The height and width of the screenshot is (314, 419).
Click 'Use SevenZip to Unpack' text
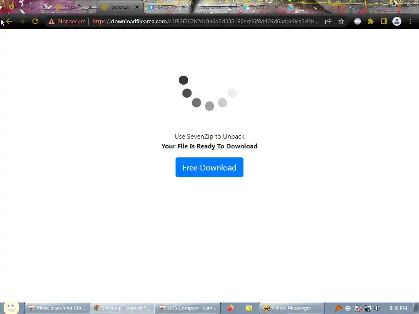tap(209, 137)
